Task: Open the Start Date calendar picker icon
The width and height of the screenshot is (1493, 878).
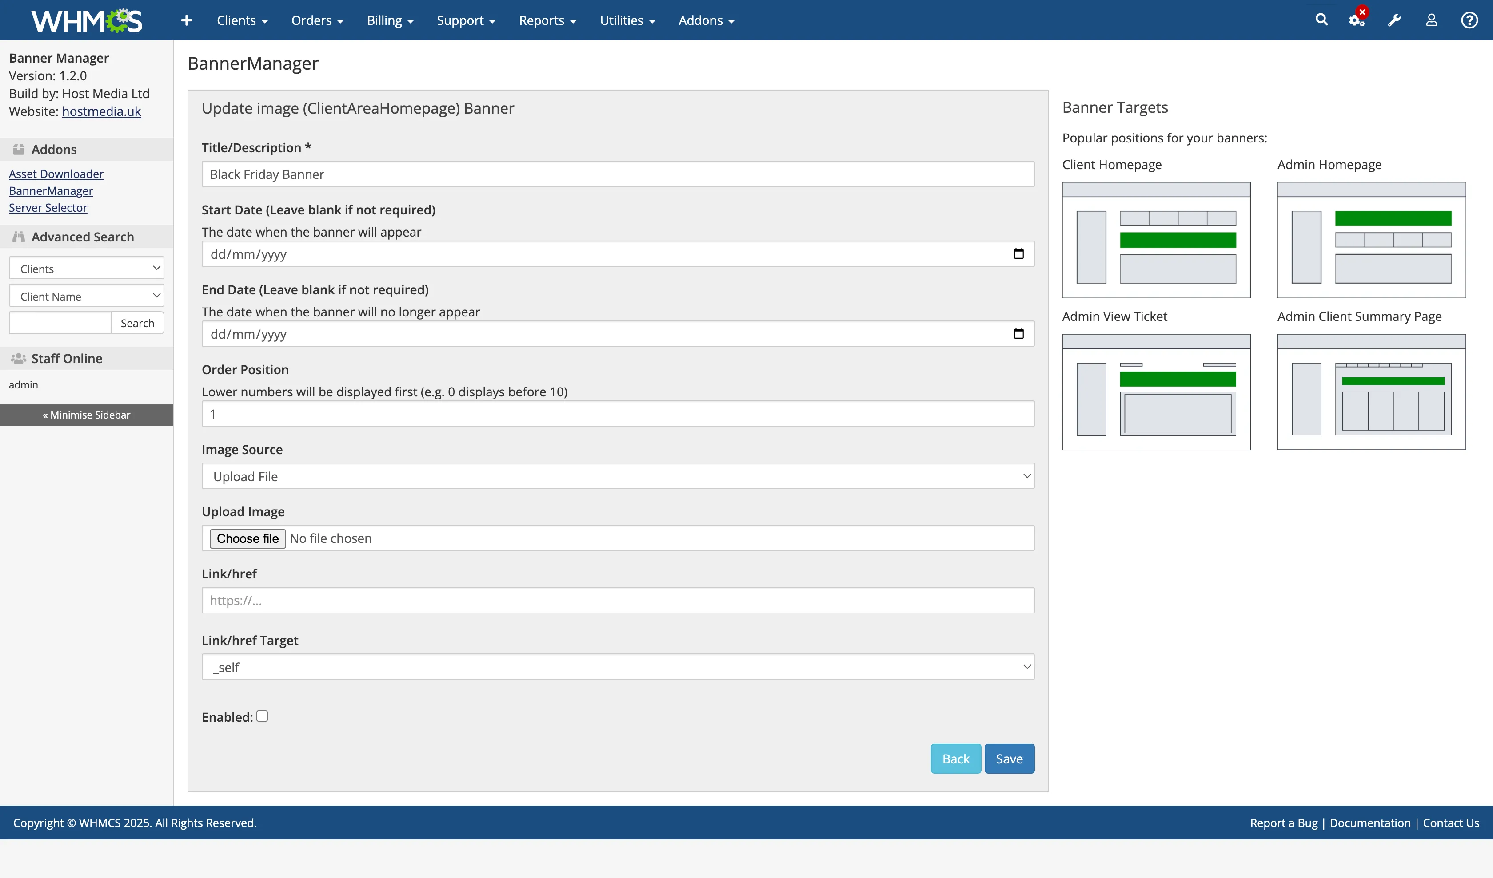Action: click(1018, 253)
